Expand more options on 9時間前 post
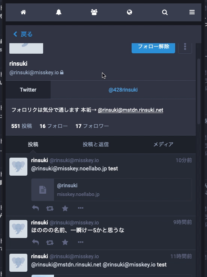Screen dimensions: 207x277 (81, 242)
